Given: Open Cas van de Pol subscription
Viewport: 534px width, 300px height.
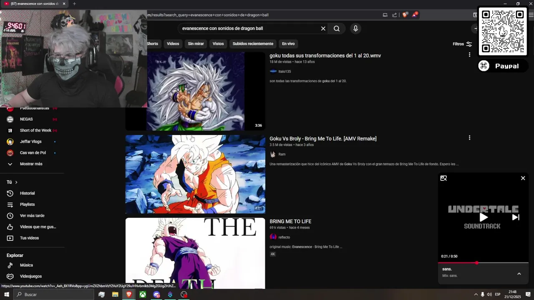Looking at the screenshot, I should click(x=32, y=152).
